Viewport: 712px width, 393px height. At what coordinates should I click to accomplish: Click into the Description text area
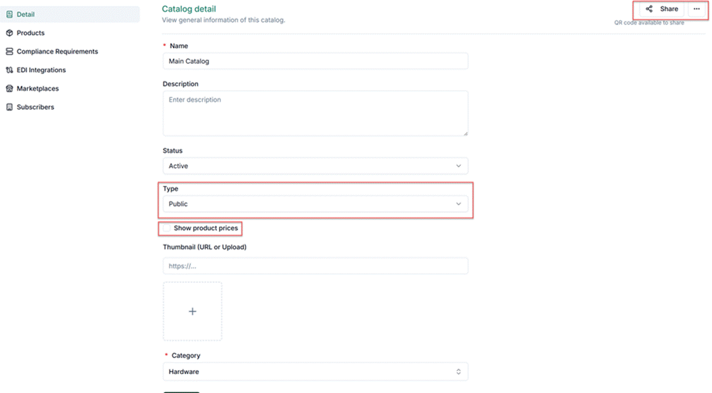[315, 113]
